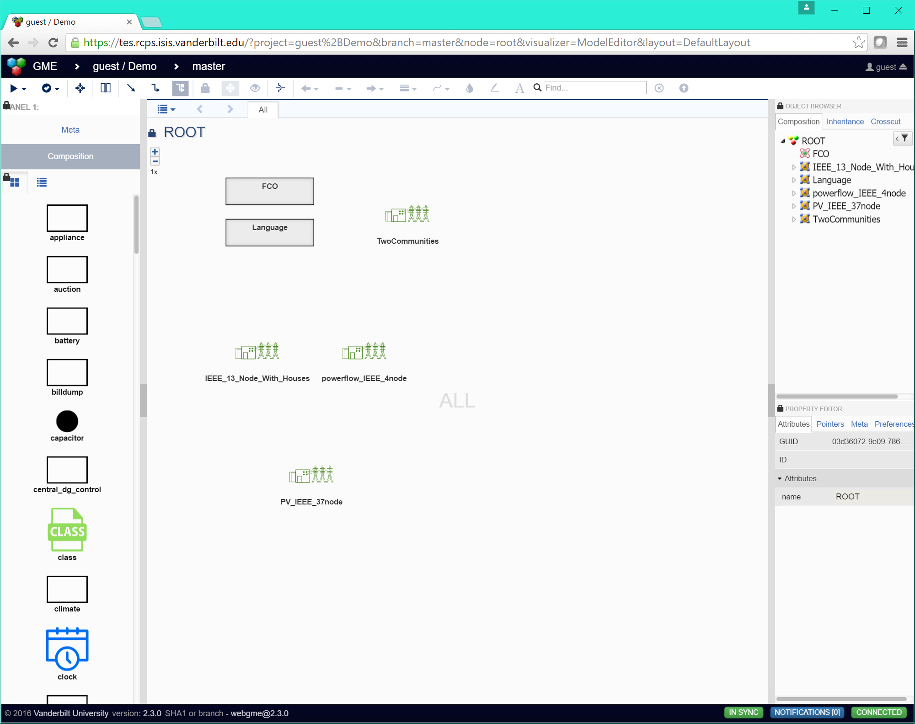Click the fill color droplet icon
This screenshot has width=915, height=724.
tap(469, 88)
